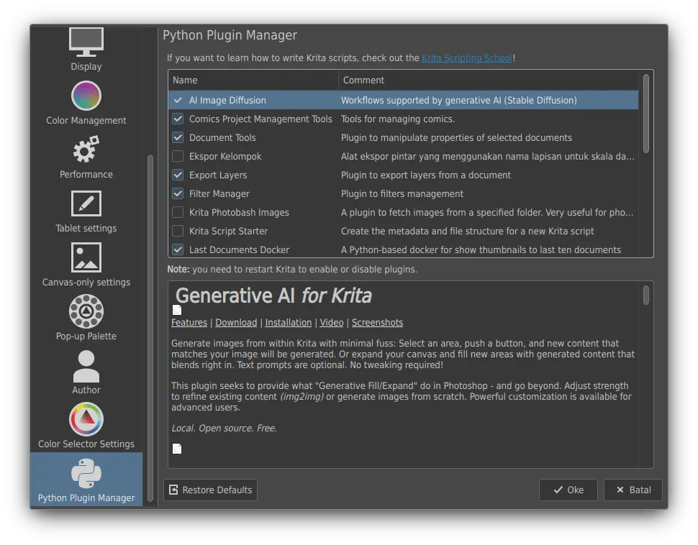The image size is (698, 545).
Task: Select the Krita Photobash Images comment text
Action: (x=487, y=212)
